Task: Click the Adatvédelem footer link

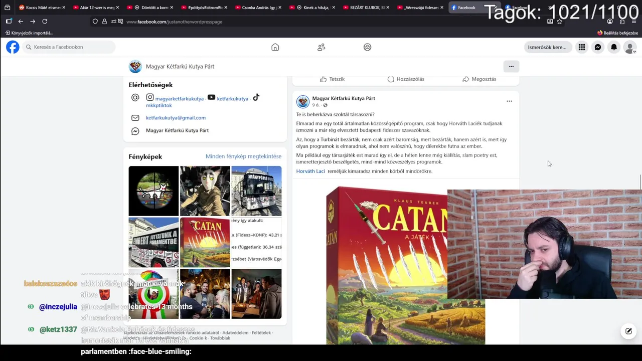Action: (235, 333)
